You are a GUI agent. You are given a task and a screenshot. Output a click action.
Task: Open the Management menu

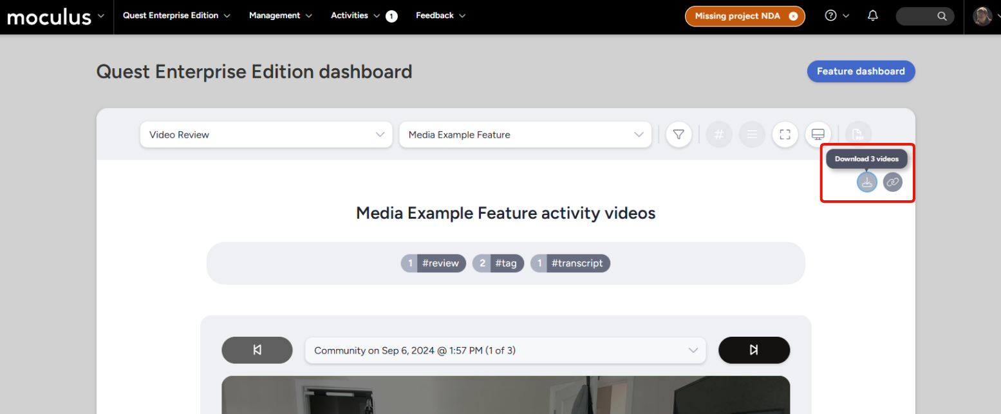tap(280, 15)
